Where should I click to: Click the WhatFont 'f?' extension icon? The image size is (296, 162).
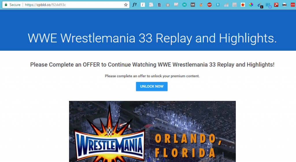(x=134, y=5)
